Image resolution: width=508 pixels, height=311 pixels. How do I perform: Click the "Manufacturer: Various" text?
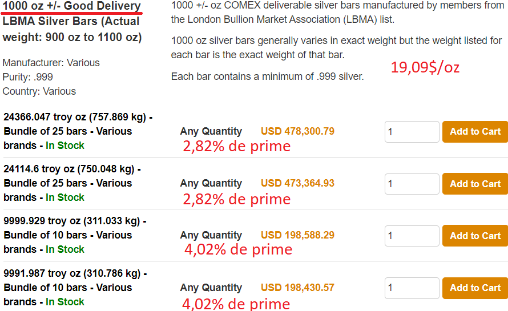tap(51, 63)
